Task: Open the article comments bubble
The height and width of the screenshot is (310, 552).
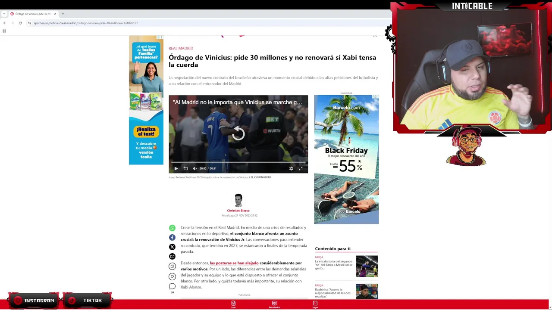Action: point(172,286)
